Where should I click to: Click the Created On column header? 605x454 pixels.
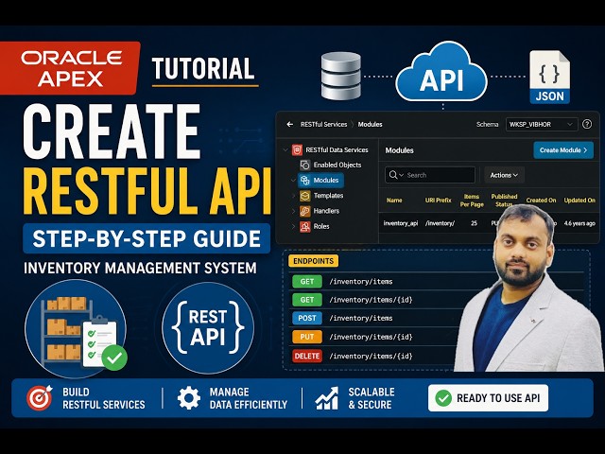coord(541,201)
